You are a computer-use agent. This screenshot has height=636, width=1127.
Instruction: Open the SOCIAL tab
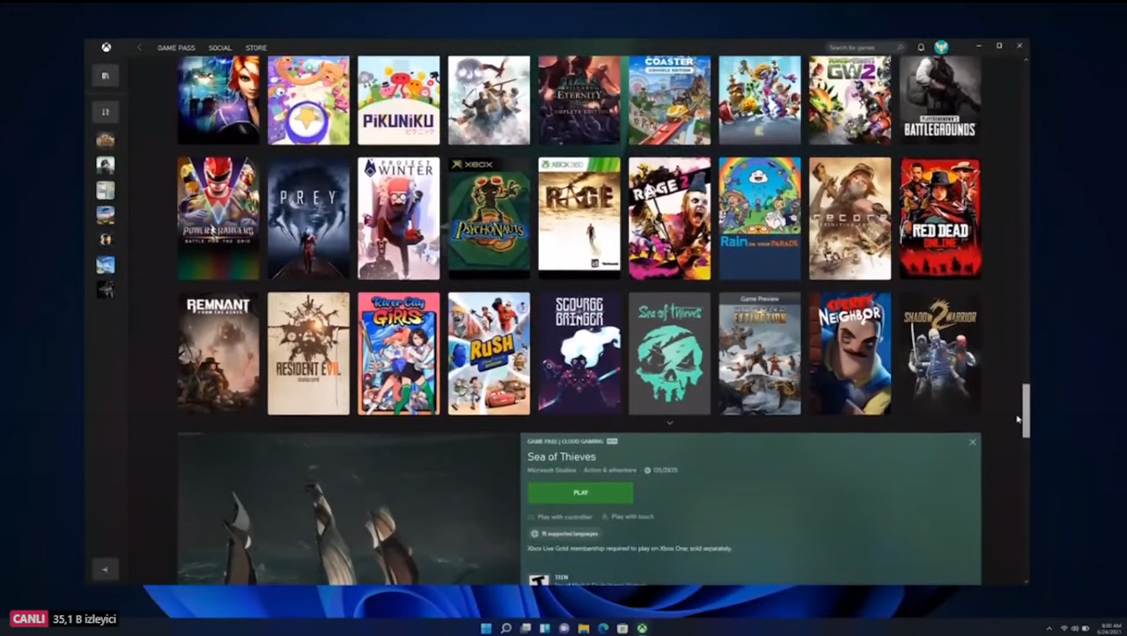pyautogui.click(x=220, y=48)
